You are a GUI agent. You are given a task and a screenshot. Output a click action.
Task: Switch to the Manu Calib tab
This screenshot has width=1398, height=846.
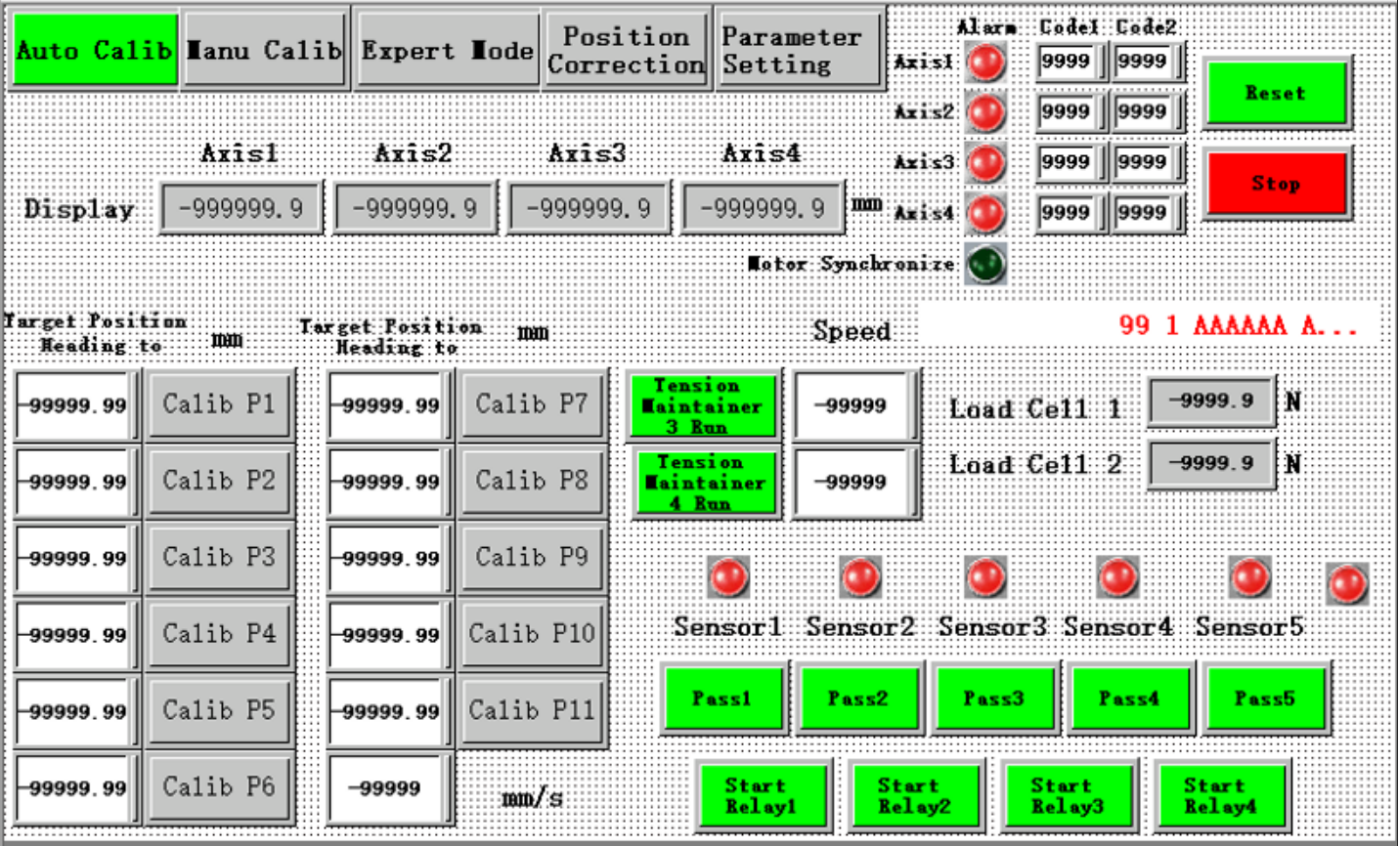pyautogui.click(x=265, y=51)
